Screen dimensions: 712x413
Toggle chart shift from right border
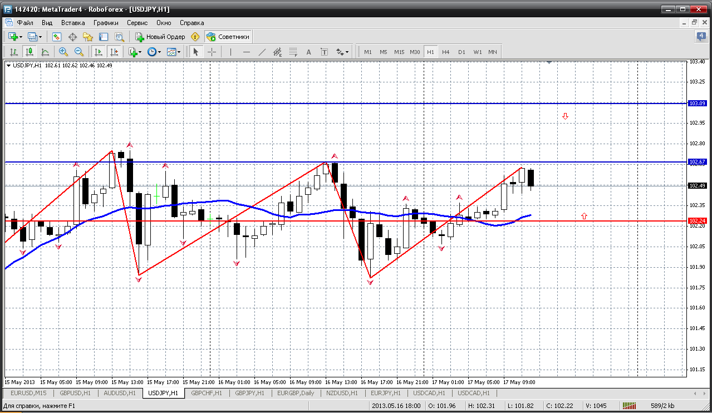pyautogui.click(x=114, y=52)
